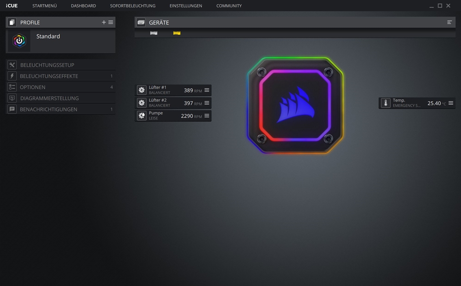
Task: Click the Corsair sails logo on the cooler
Action: coord(296,105)
